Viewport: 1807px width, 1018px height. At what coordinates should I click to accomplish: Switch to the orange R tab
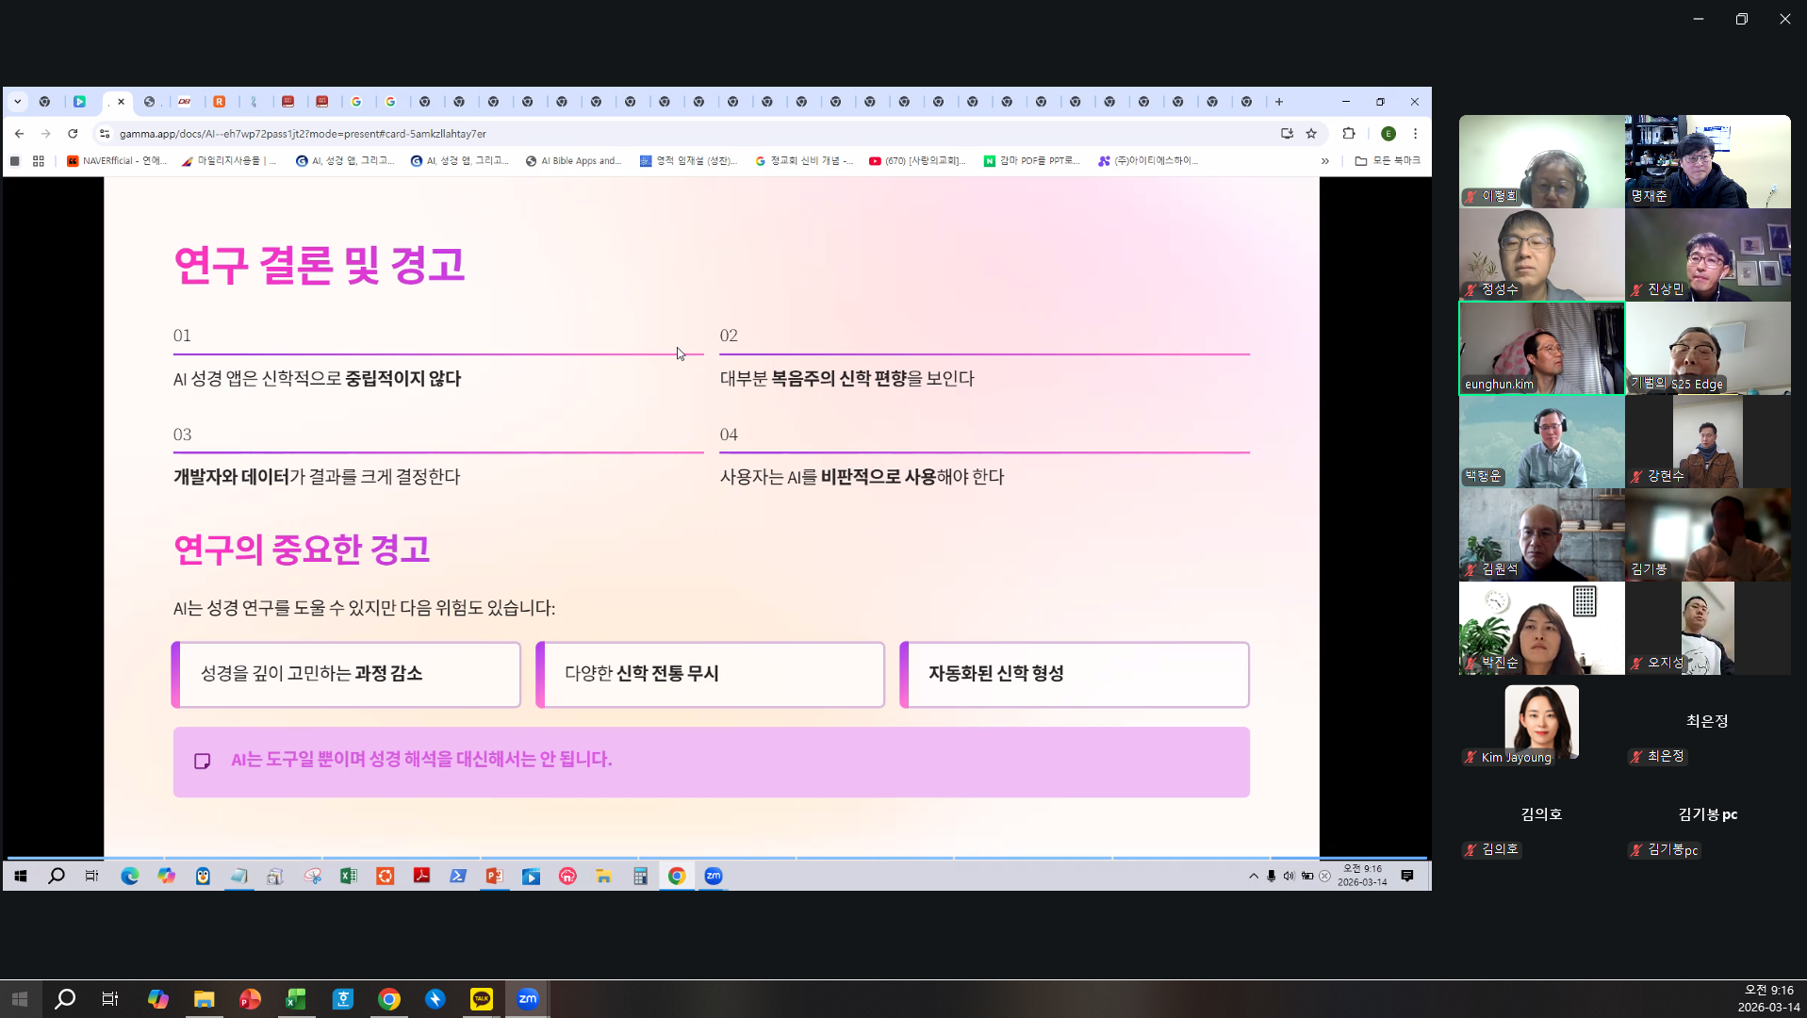220,102
